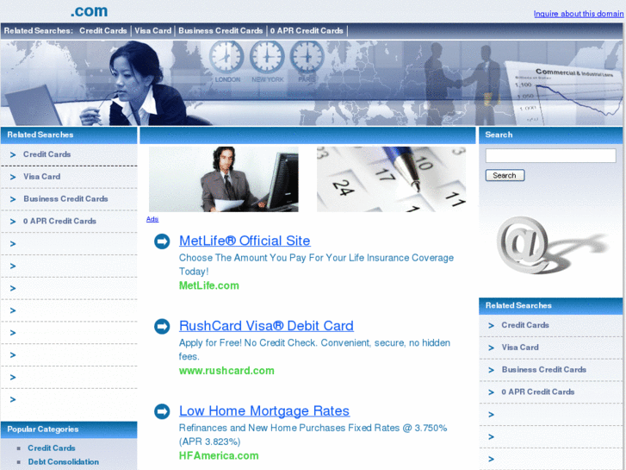
Task: Select Business Credit Cards in right Related Searches list
Action: click(543, 370)
